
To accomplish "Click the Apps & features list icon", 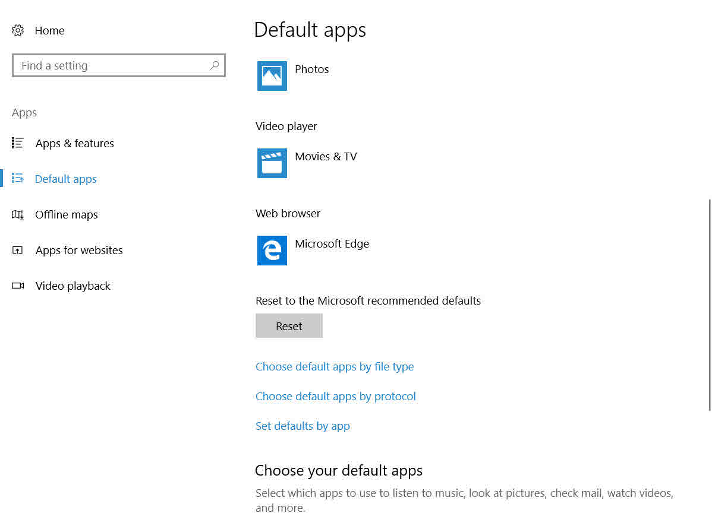I will pyautogui.click(x=18, y=143).
